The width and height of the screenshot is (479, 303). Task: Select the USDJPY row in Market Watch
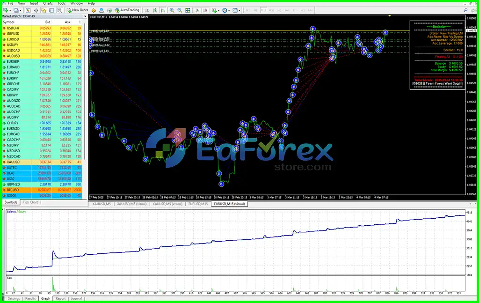(x=42, y=44)
